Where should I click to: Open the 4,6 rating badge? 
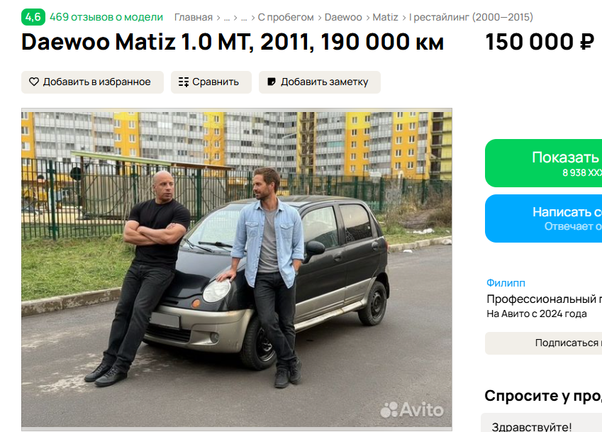click(33, 17)
